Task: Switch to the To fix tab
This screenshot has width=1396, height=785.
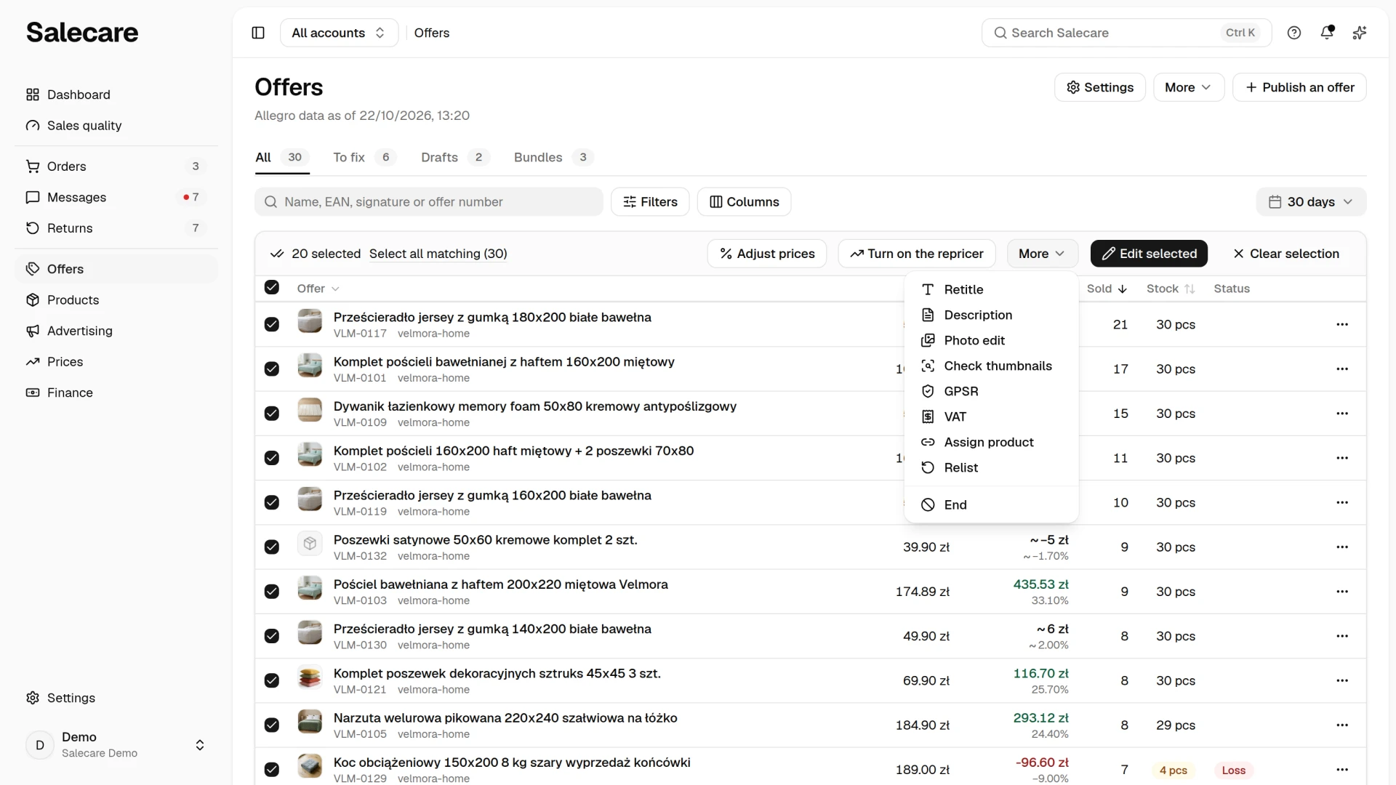Action: 364,157
